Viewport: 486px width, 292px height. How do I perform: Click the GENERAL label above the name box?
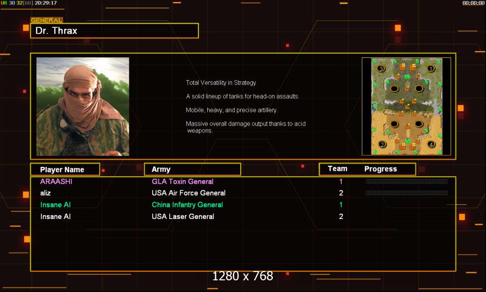pos(47,20)
